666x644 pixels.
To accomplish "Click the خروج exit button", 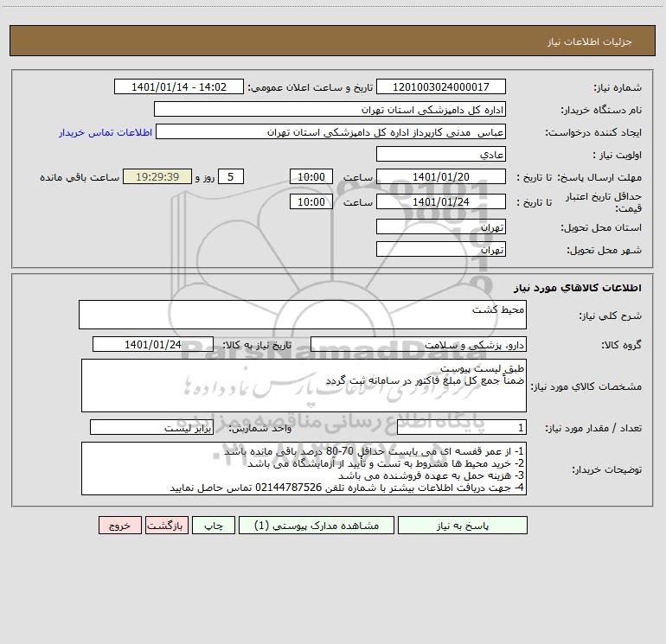I will click(x=119, y=526).
